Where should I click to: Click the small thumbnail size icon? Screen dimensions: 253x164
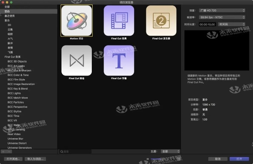148,159
